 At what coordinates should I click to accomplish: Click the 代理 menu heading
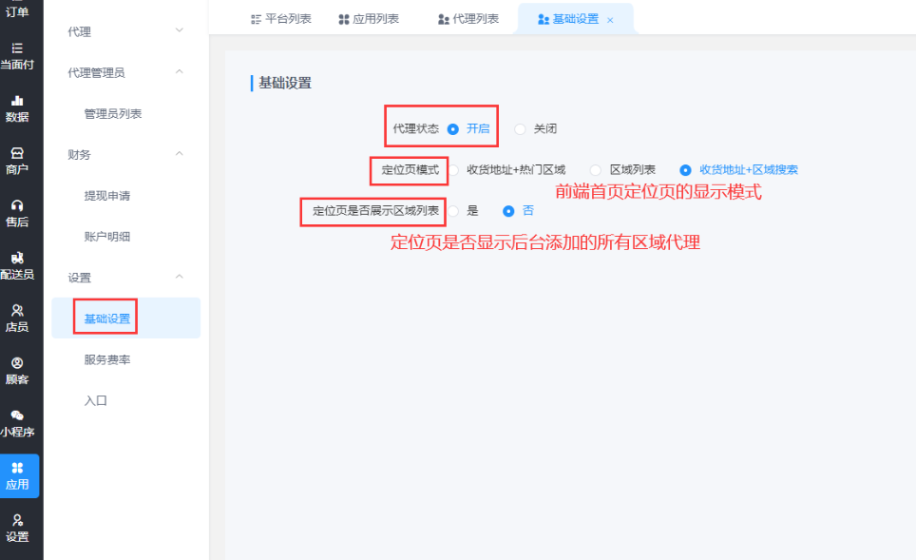coord(80,31)
